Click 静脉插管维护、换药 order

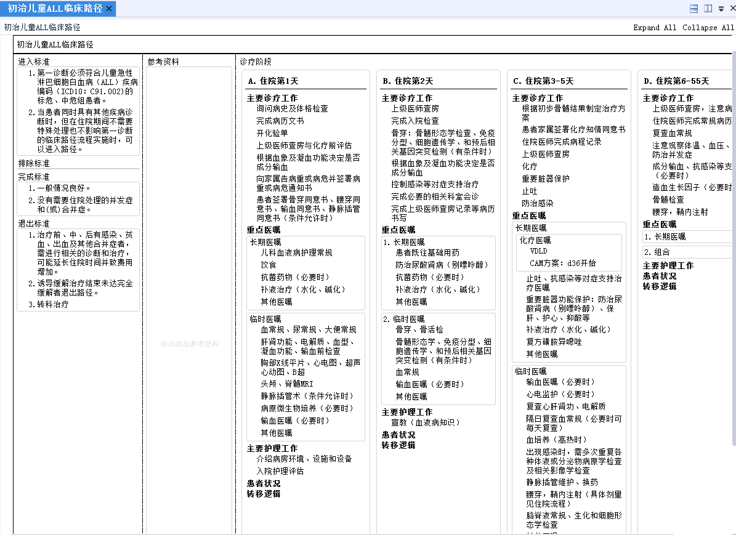562,482
